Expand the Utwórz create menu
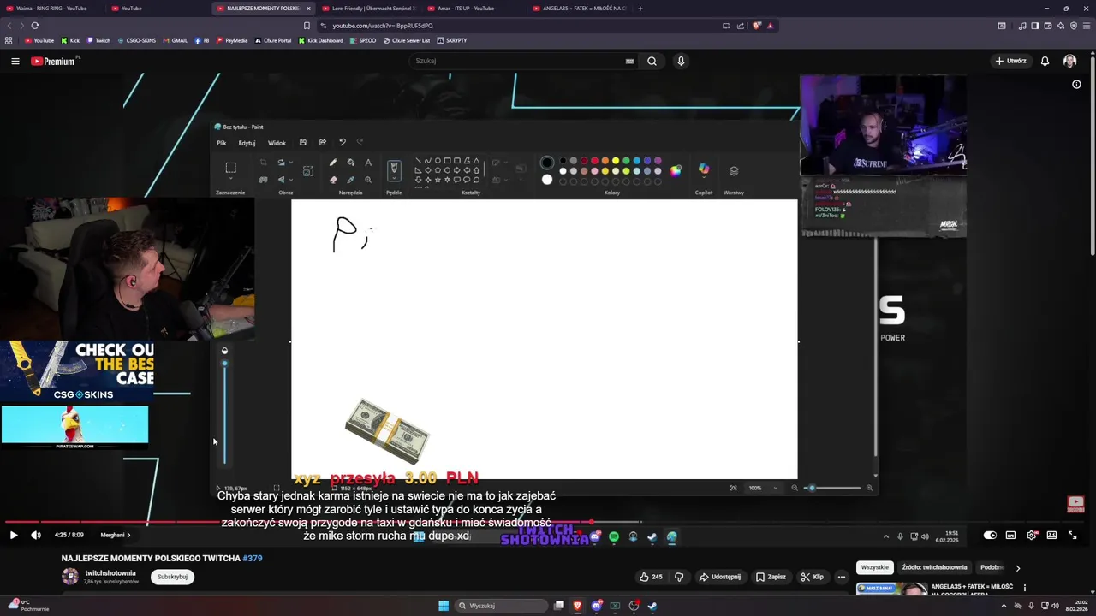 tap(1010, 61)
